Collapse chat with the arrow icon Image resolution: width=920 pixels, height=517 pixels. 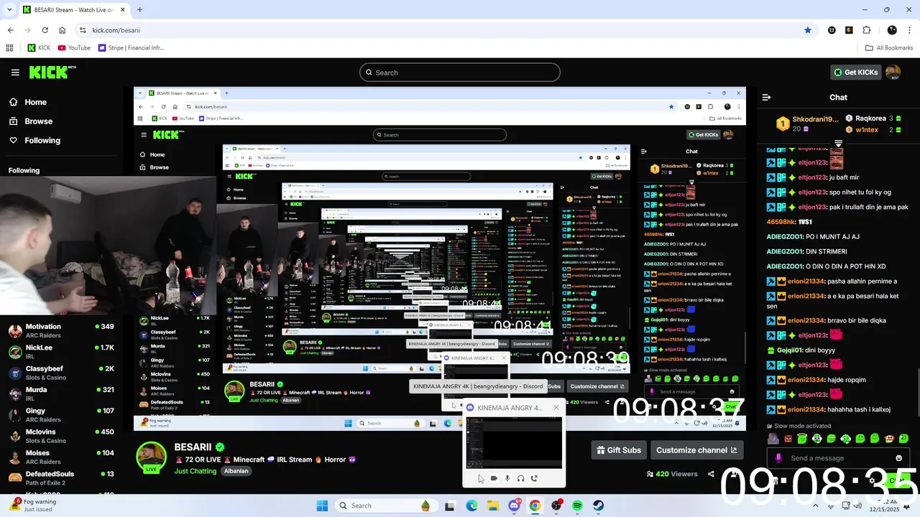pos(766,97)
